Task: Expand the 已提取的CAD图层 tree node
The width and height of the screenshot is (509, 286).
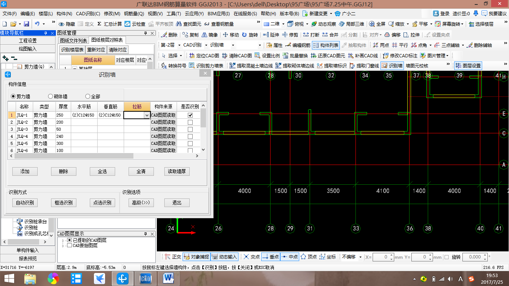Action: pyautogui.click(x=63, y=241)
